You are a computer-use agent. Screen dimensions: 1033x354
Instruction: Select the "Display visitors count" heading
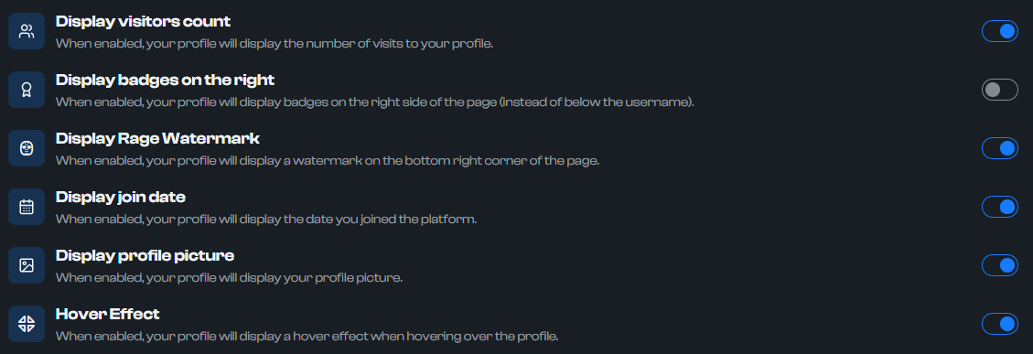pyautogui.click(x=143, y=22)
